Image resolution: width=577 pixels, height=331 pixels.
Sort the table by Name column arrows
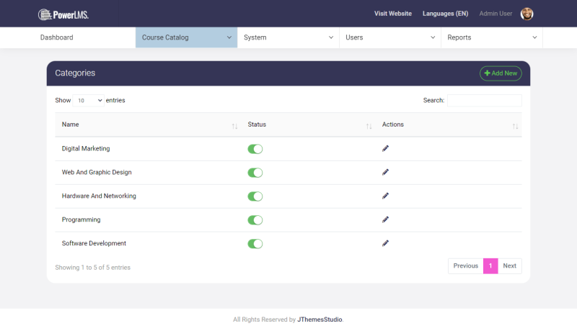pos(234,126)
